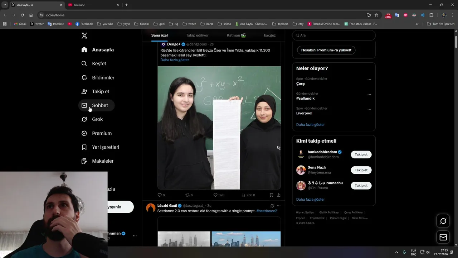Open more options for Çarşı trend
458x258 pixels.
click(x=369, y=80)
